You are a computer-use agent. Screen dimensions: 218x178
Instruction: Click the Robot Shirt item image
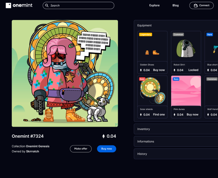(x=186, y=46)
